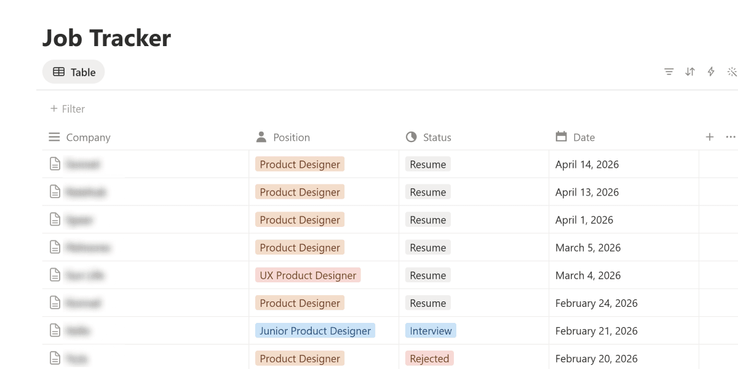Add a filter with the + Filter button

[x=68, y=109]
